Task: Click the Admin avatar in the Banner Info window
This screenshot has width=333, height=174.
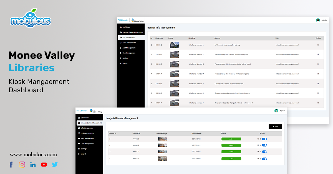Action: click(x=318, y=20)
